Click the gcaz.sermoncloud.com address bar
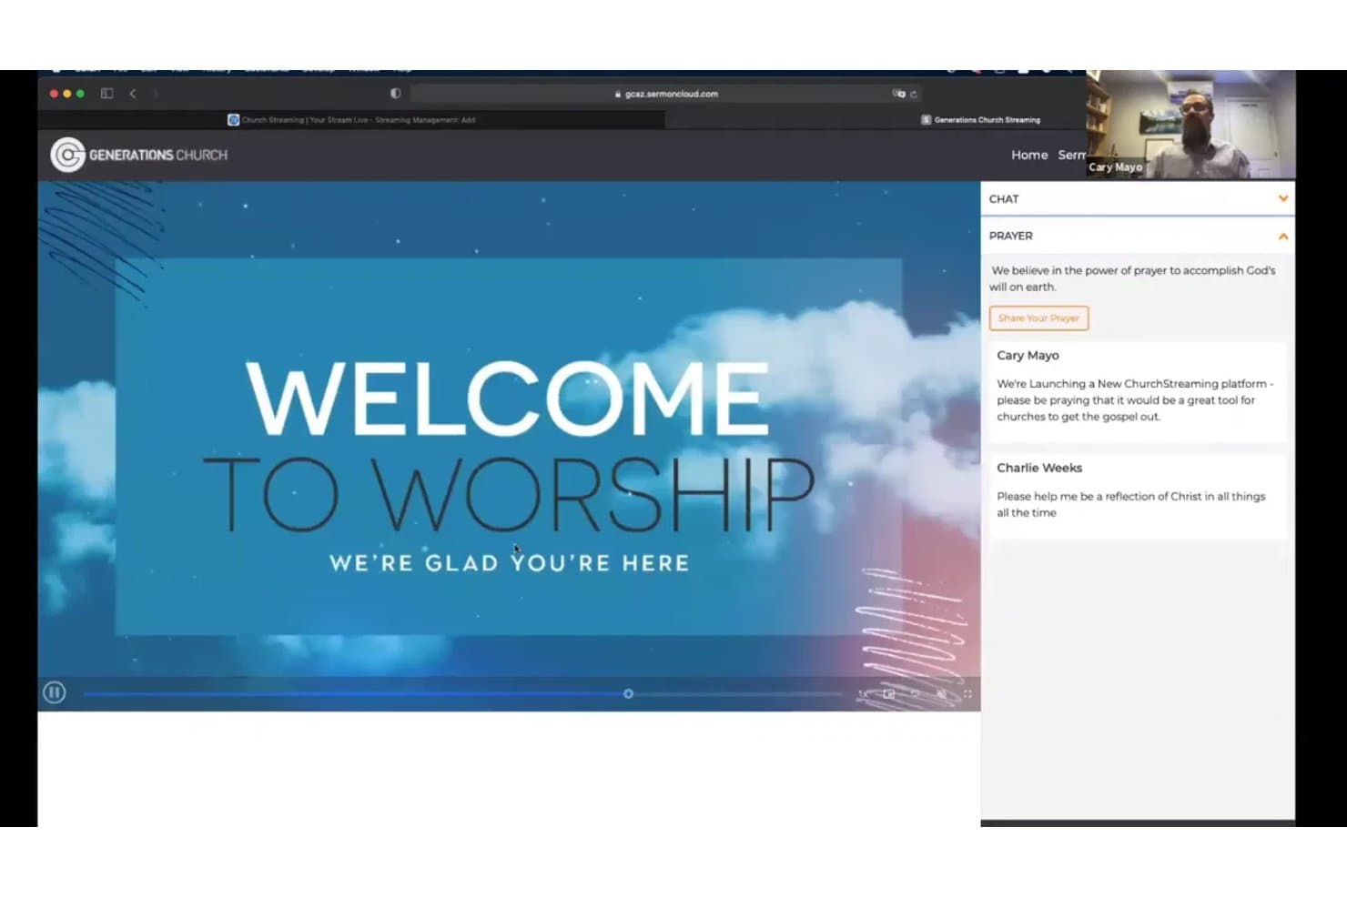 click(x=666, y=94)
